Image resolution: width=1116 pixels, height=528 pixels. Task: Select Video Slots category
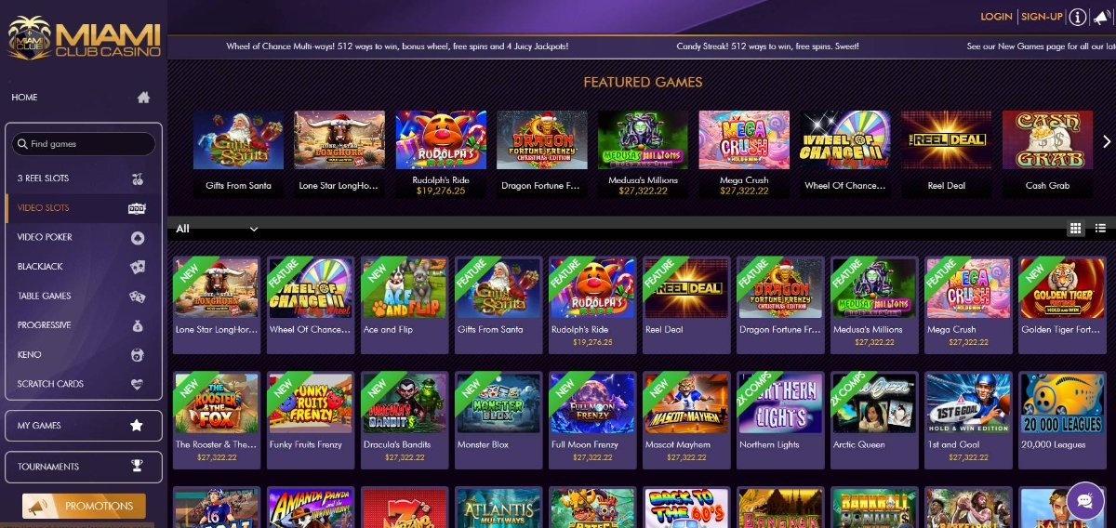[x=83, y=207]
